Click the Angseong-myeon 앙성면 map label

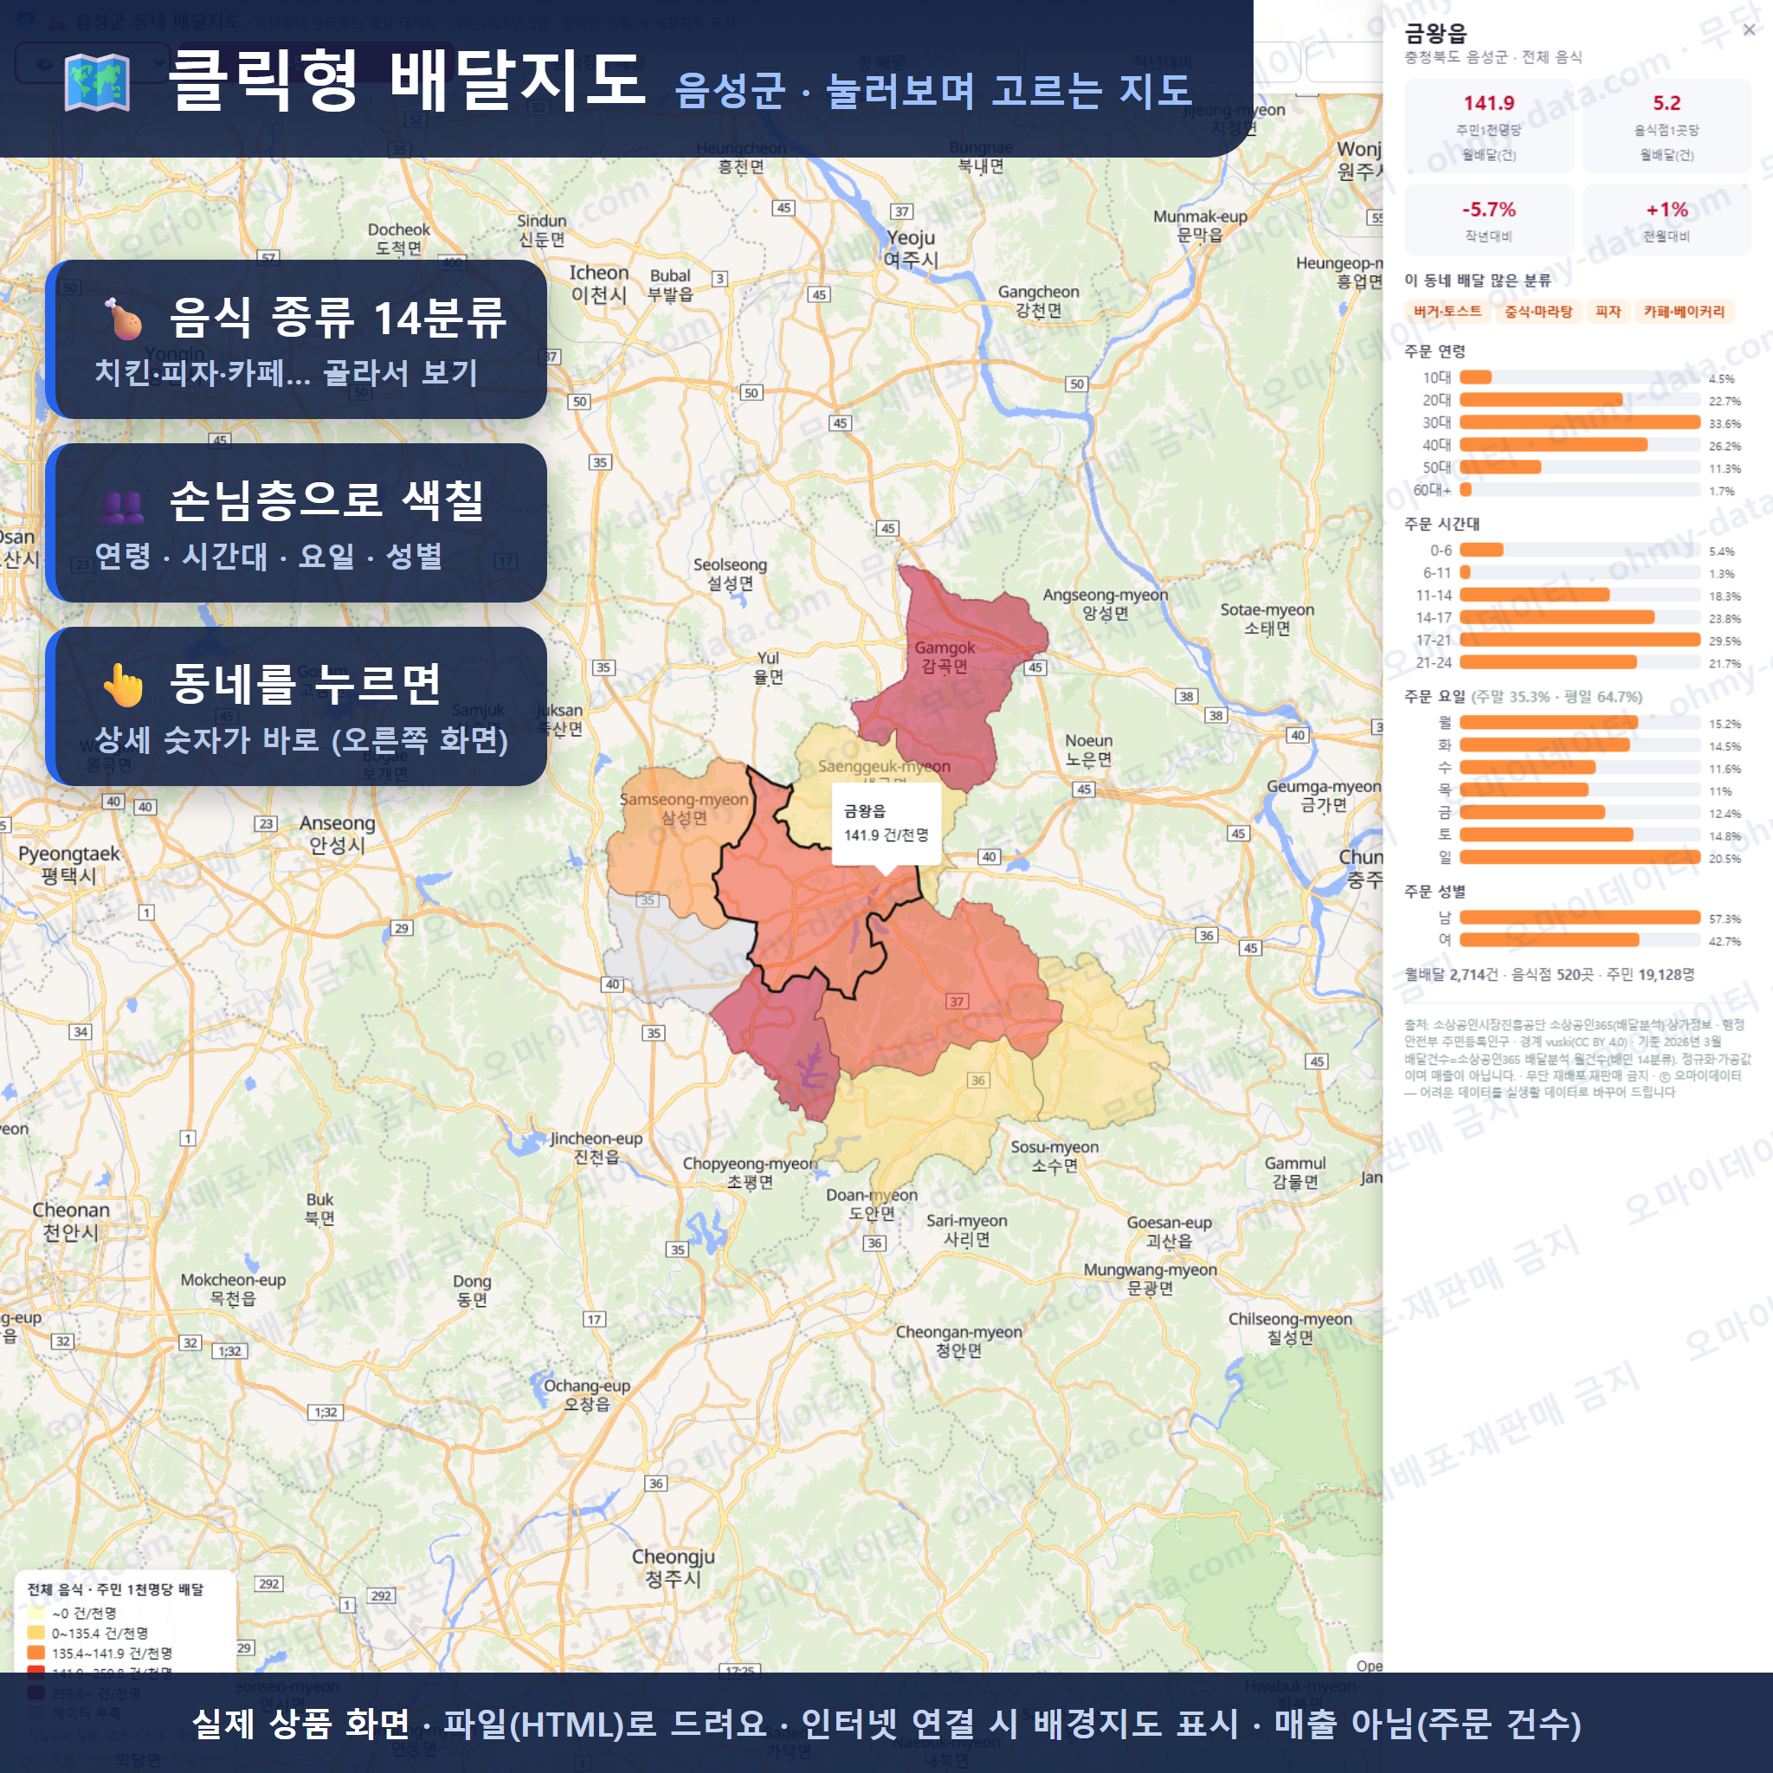point(1105,604)
